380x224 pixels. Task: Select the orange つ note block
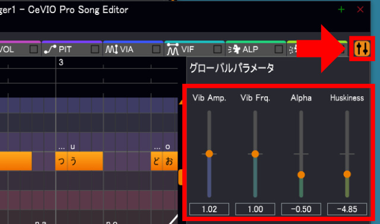[61, 161]
